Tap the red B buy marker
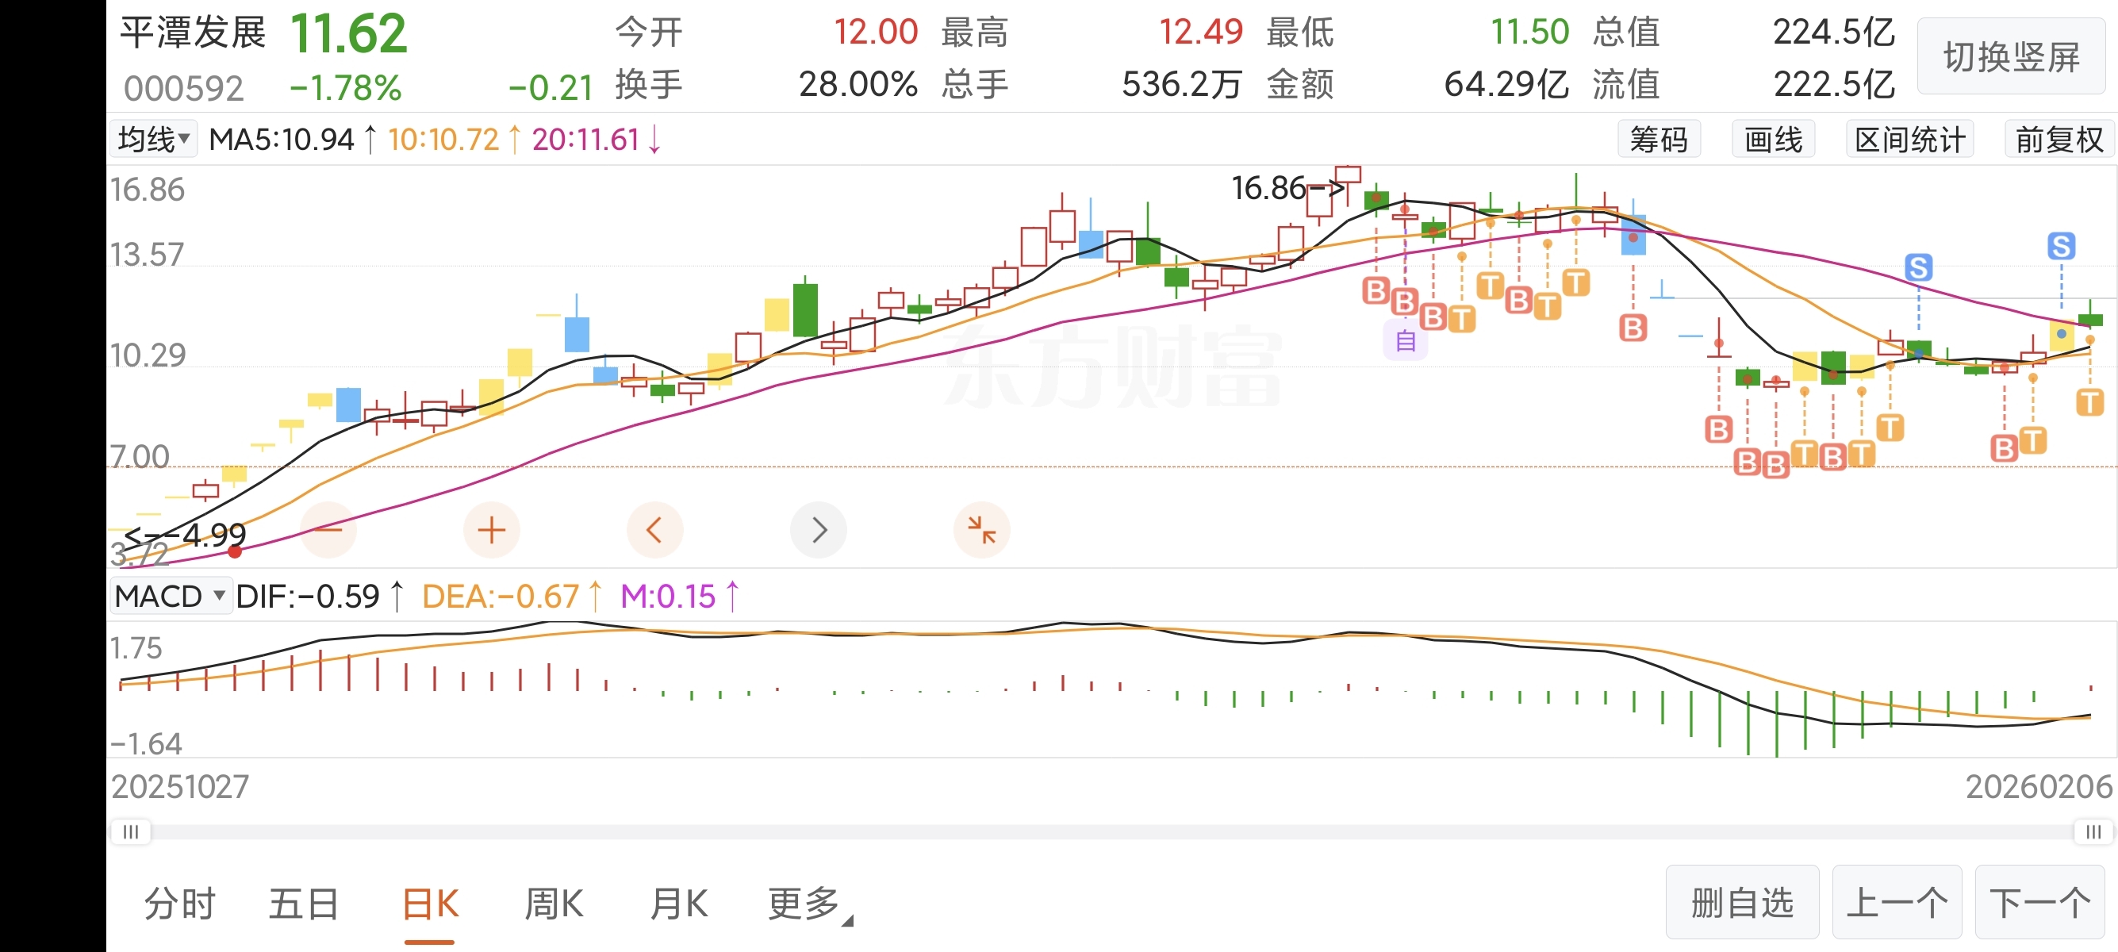2118x952 pixels. point(1632,328)
